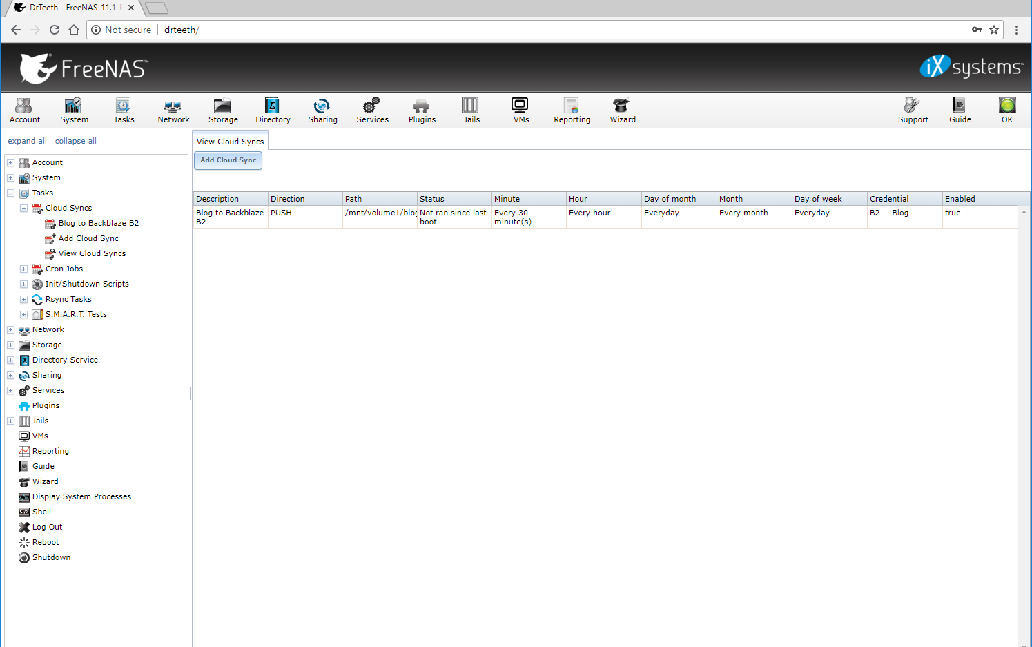The height and width of the screenshot is (647, 1032).
Task: Click the collapse all link
Action: click(x=75, y=141)
